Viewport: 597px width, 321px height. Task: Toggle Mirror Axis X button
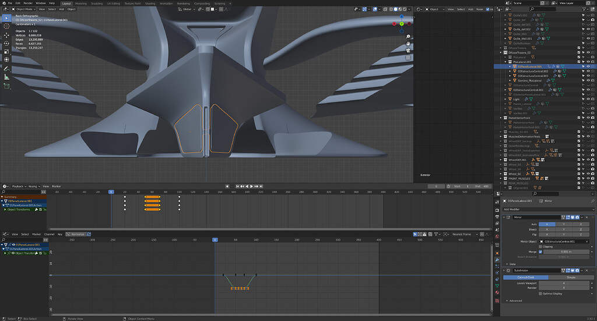547,224
